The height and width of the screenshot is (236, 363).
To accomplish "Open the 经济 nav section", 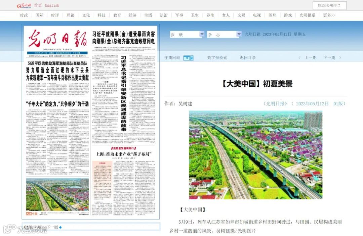I will click(x=132, y=15).
